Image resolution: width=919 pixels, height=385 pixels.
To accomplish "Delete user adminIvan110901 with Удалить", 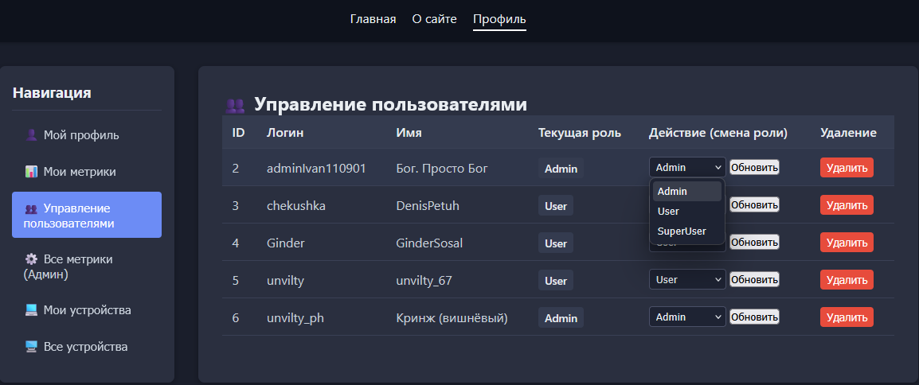I will pos(847,168).
